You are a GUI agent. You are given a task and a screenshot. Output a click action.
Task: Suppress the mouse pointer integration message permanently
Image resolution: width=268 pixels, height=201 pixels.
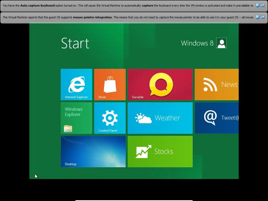262,17
